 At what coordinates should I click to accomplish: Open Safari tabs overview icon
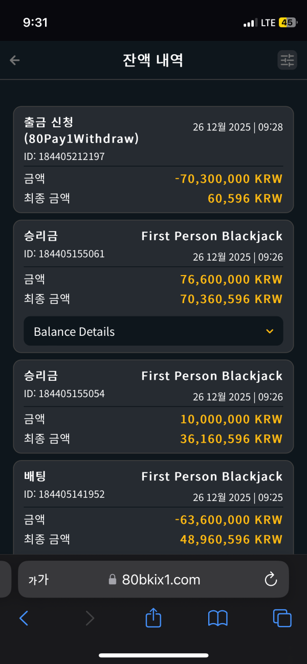point(282,619)
